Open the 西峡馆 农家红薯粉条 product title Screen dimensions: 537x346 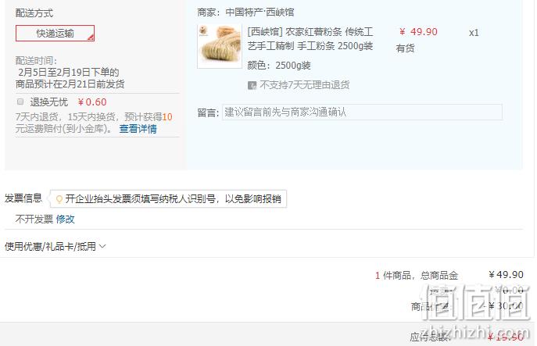pyautogui.click(x=310, y=39)
